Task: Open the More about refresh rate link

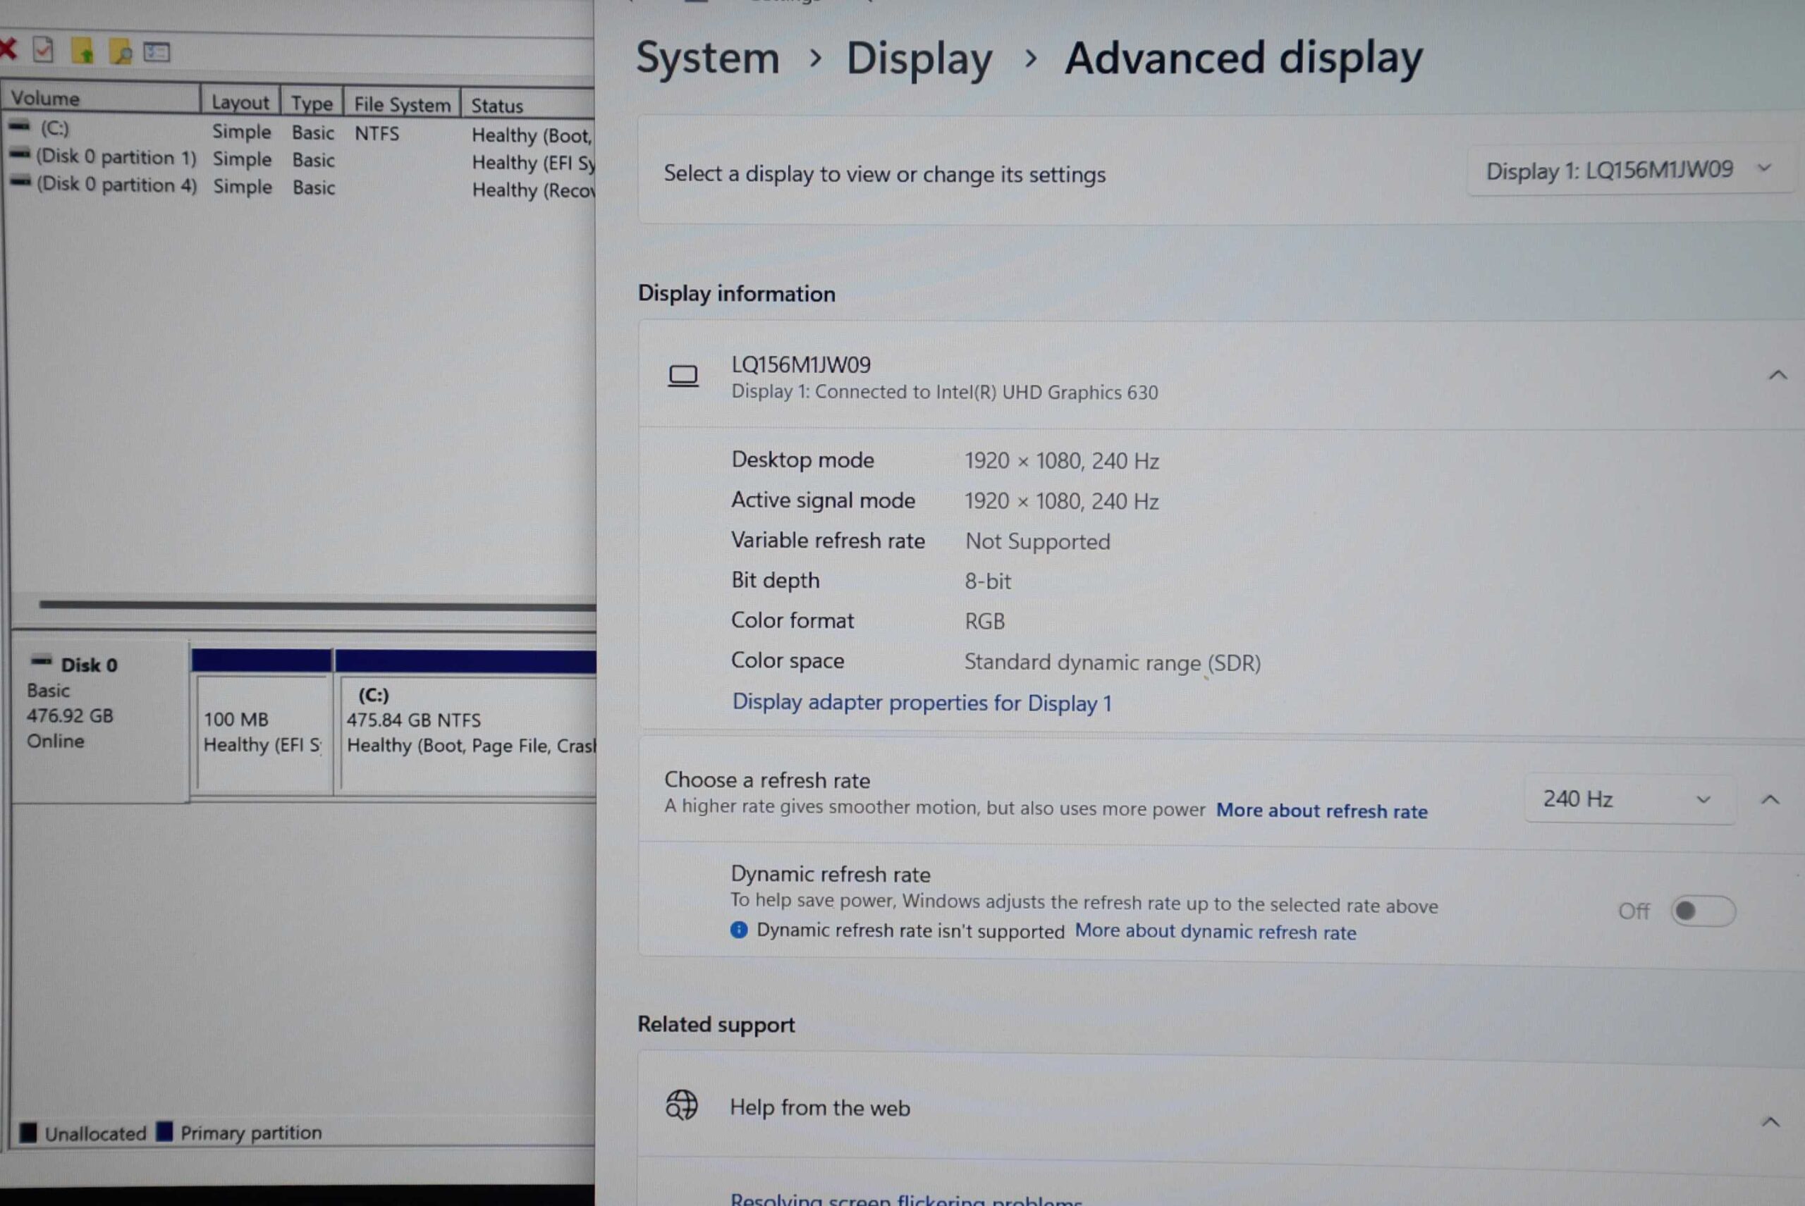Action: [1321, 811]
